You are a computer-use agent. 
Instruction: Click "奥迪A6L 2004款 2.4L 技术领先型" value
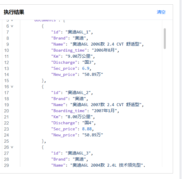coord(107,165)
